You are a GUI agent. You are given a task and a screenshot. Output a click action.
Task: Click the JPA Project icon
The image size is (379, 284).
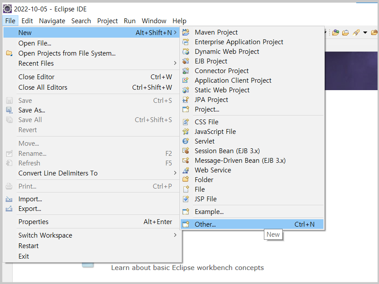click(186, 100)
